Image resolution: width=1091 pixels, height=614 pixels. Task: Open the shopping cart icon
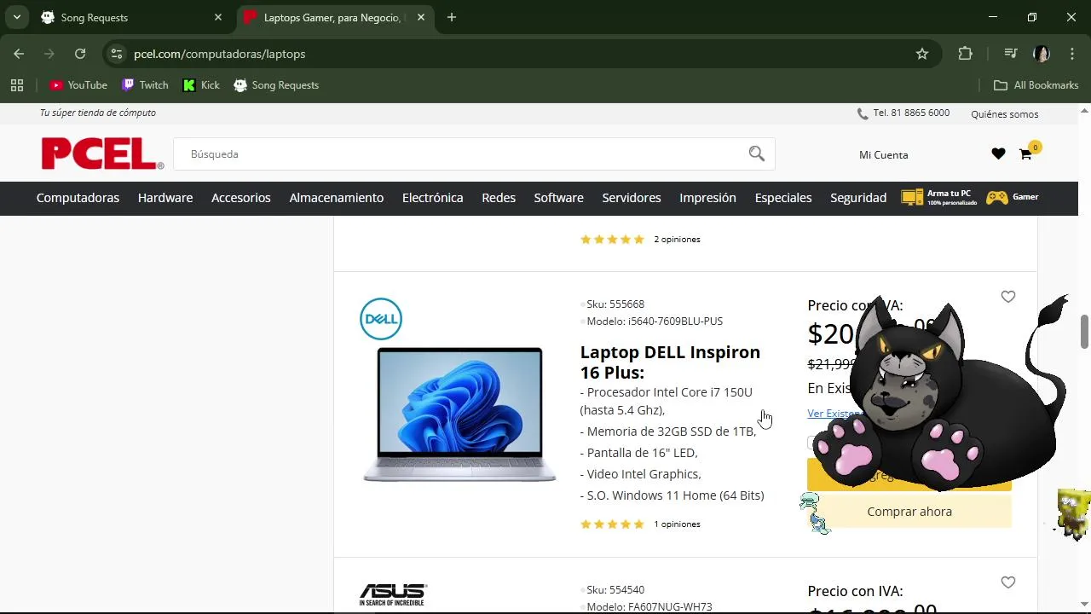coord(1025,154)
